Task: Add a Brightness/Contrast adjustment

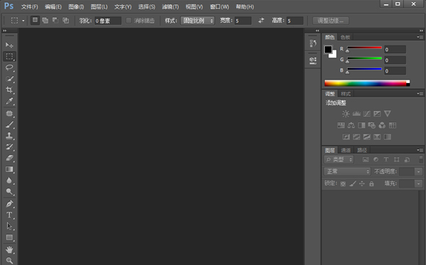Action: (346, 114)
